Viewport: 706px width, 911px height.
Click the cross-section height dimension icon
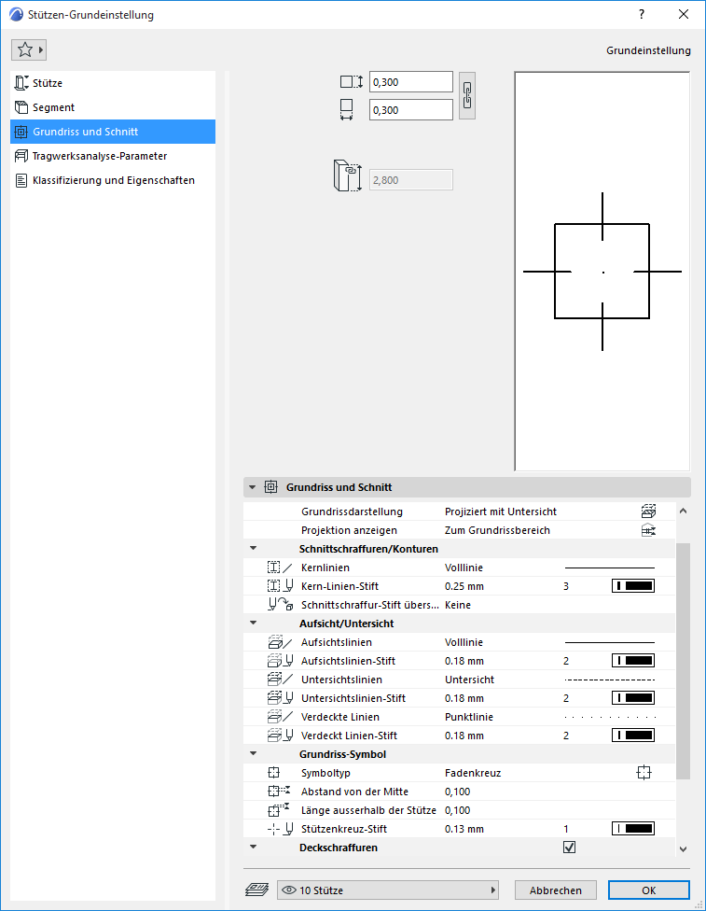(x=352, y=82)
